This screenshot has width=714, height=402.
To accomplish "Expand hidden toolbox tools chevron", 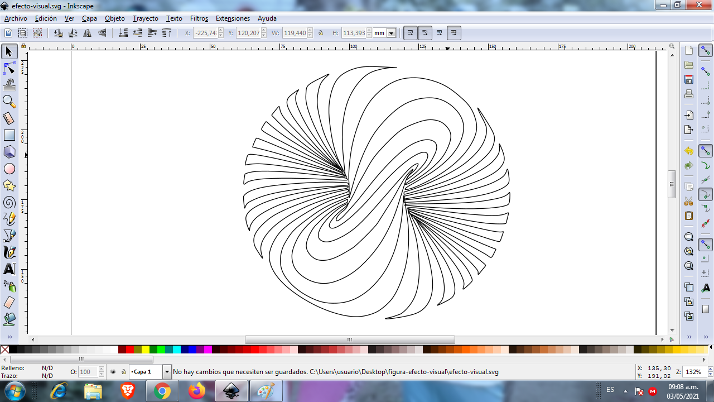I will point(9,337).
